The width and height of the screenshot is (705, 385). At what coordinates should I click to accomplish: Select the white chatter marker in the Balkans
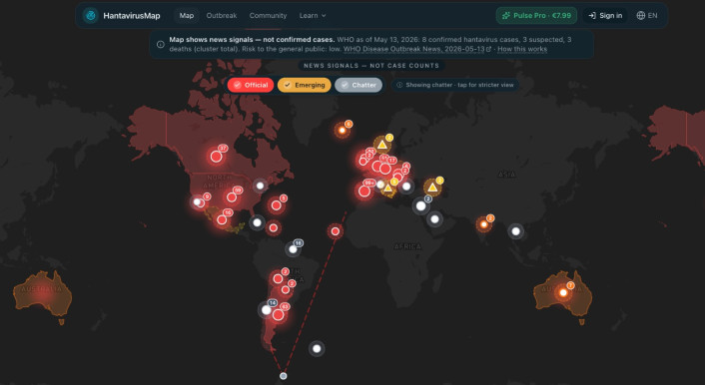[x=406, y=186]
